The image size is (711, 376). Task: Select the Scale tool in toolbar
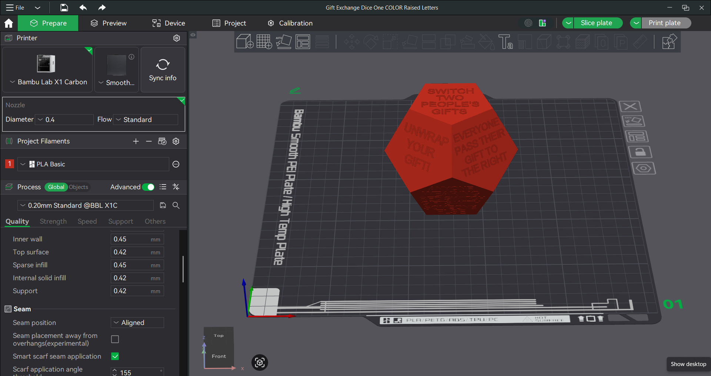coord(390,41)
